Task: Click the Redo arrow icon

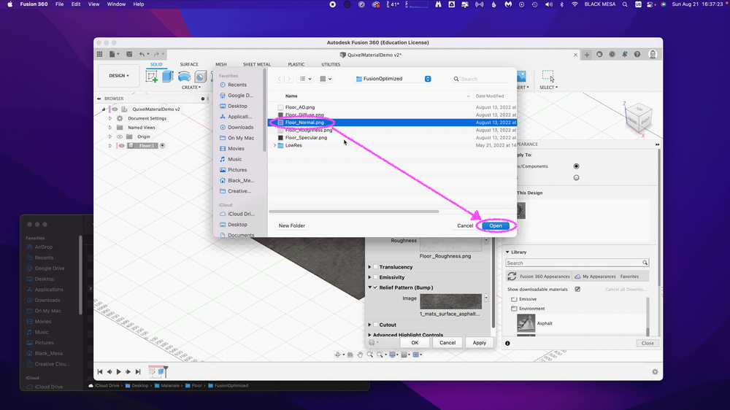Action: tap(156, 55)
